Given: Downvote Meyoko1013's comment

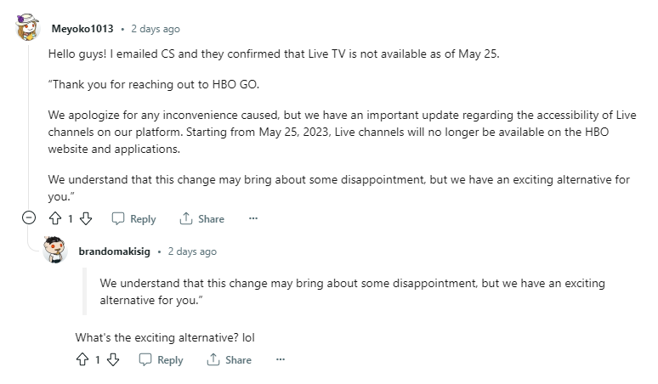Looking at the screenshot, I should 85,218.
